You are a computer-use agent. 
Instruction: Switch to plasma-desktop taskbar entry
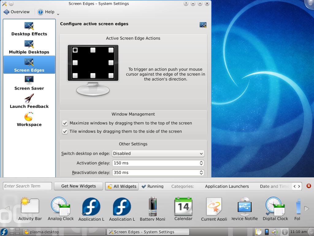(64, 232)
